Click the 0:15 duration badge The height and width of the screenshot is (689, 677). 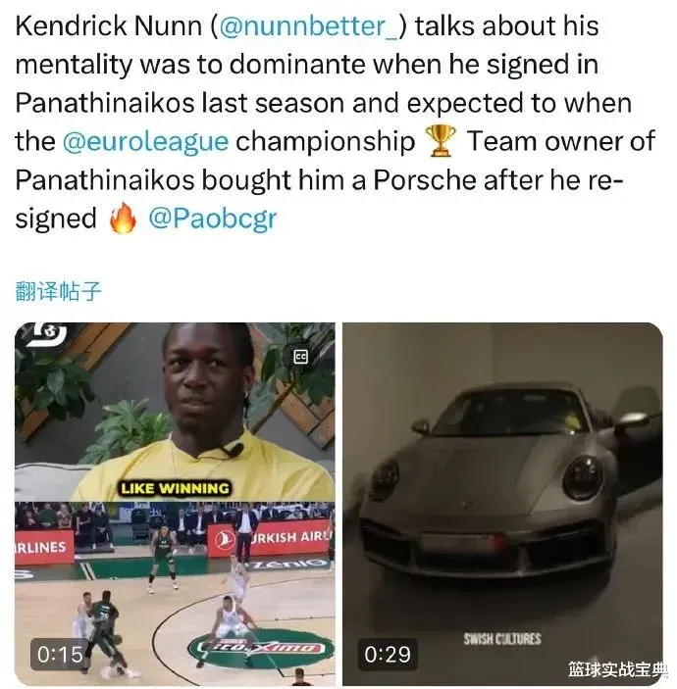click(x=60, y=655)
